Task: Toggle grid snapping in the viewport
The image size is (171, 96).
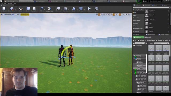Action: click(x=108, y=15)
